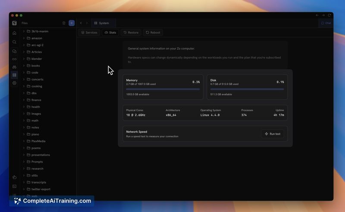The height and width of the screenshot is (212, 345).
Task: Select the transcripts folder row
Action: click(49, 182)
